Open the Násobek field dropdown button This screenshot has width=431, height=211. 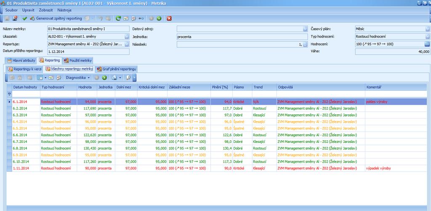point(305,45)
